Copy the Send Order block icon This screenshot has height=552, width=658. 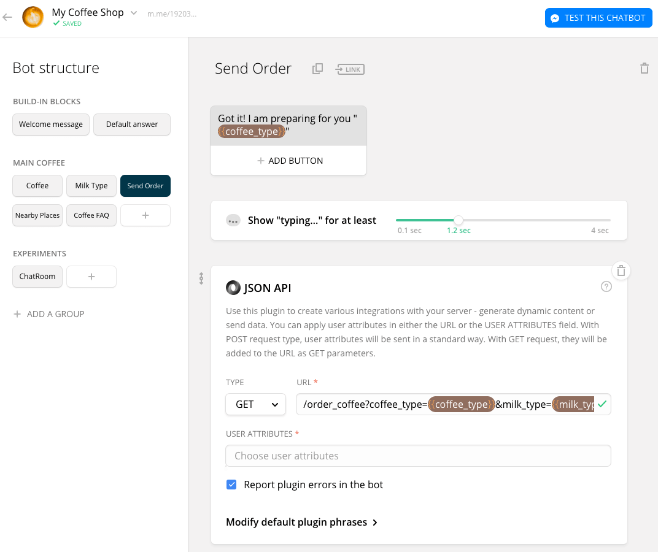coord(318,69)
